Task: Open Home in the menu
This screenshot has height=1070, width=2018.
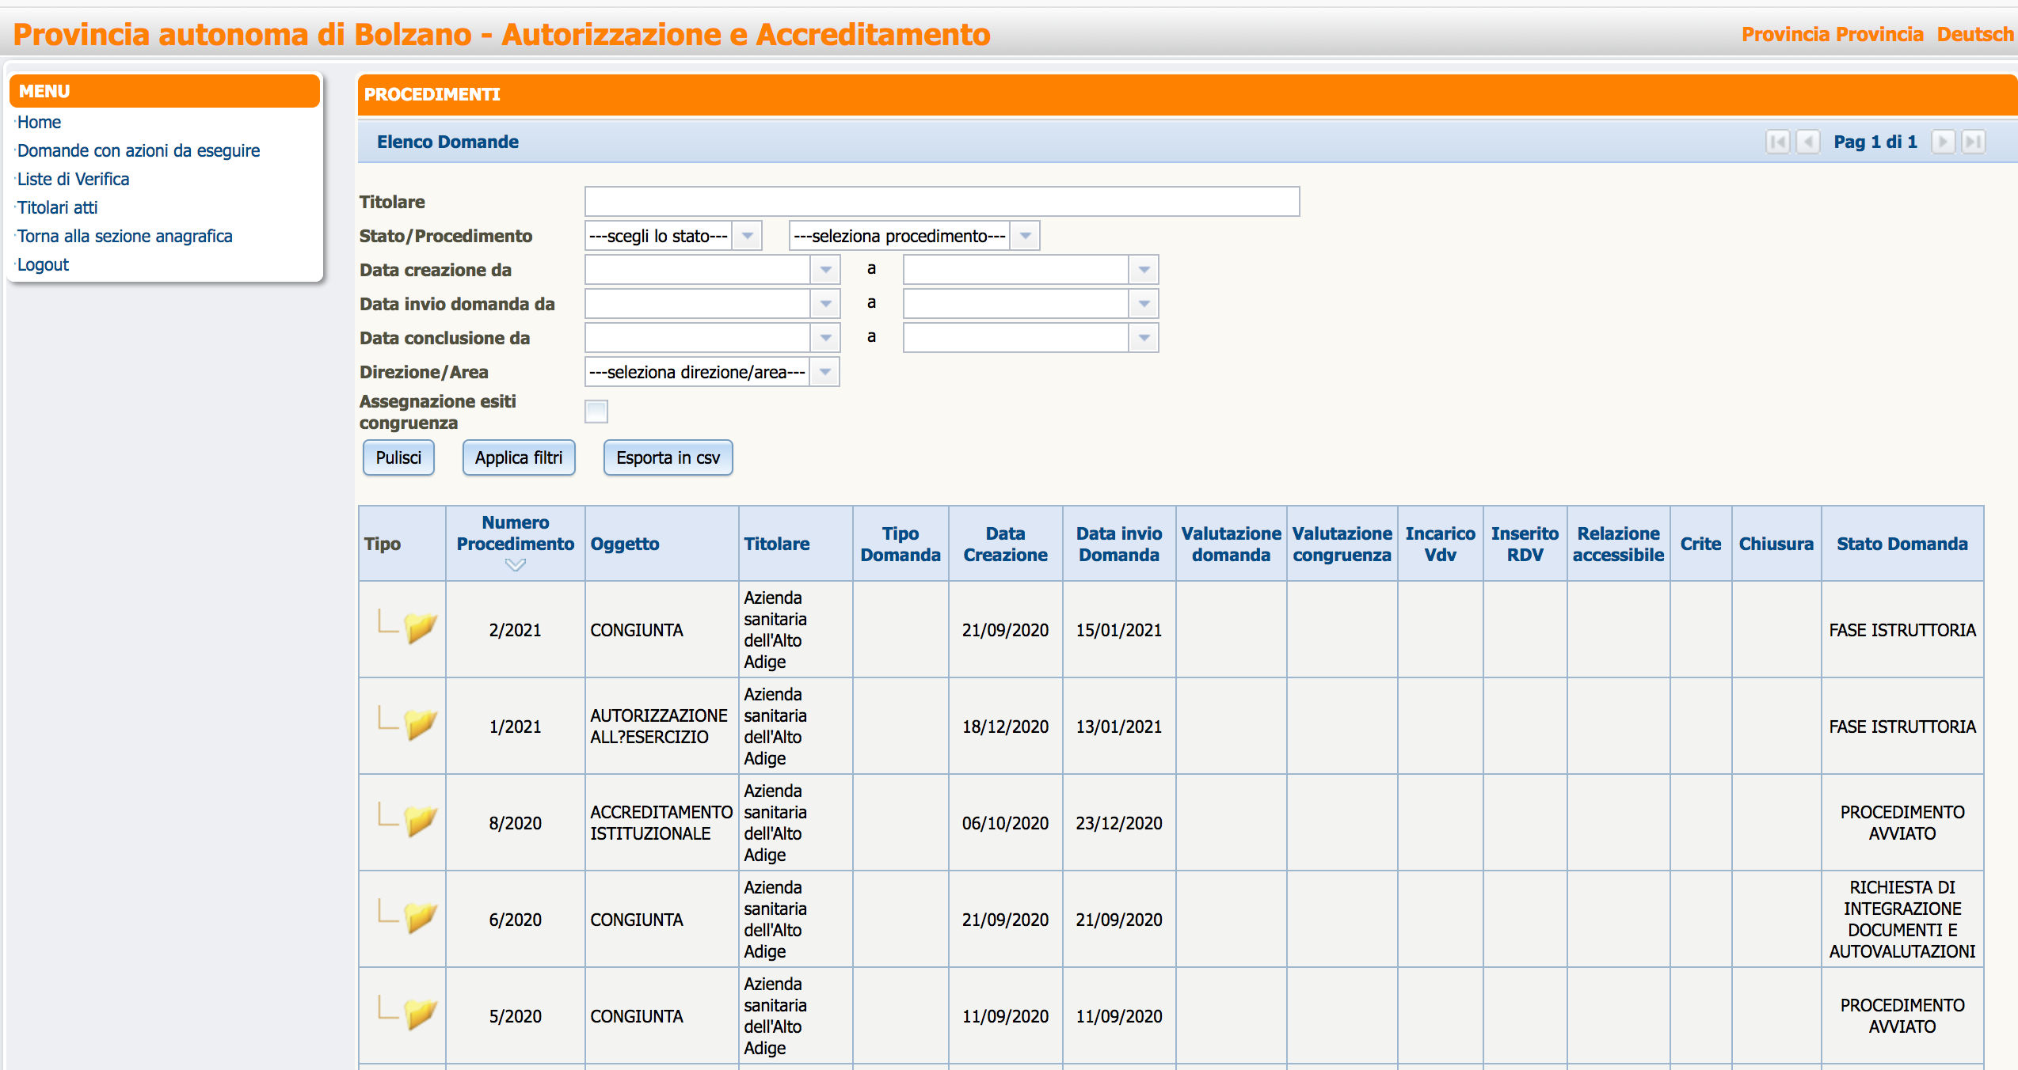Action: click(39, 122)
